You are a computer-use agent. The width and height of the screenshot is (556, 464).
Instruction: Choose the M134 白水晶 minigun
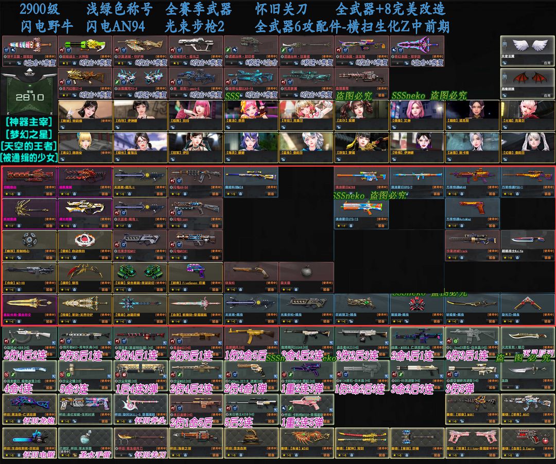(362, 376)
